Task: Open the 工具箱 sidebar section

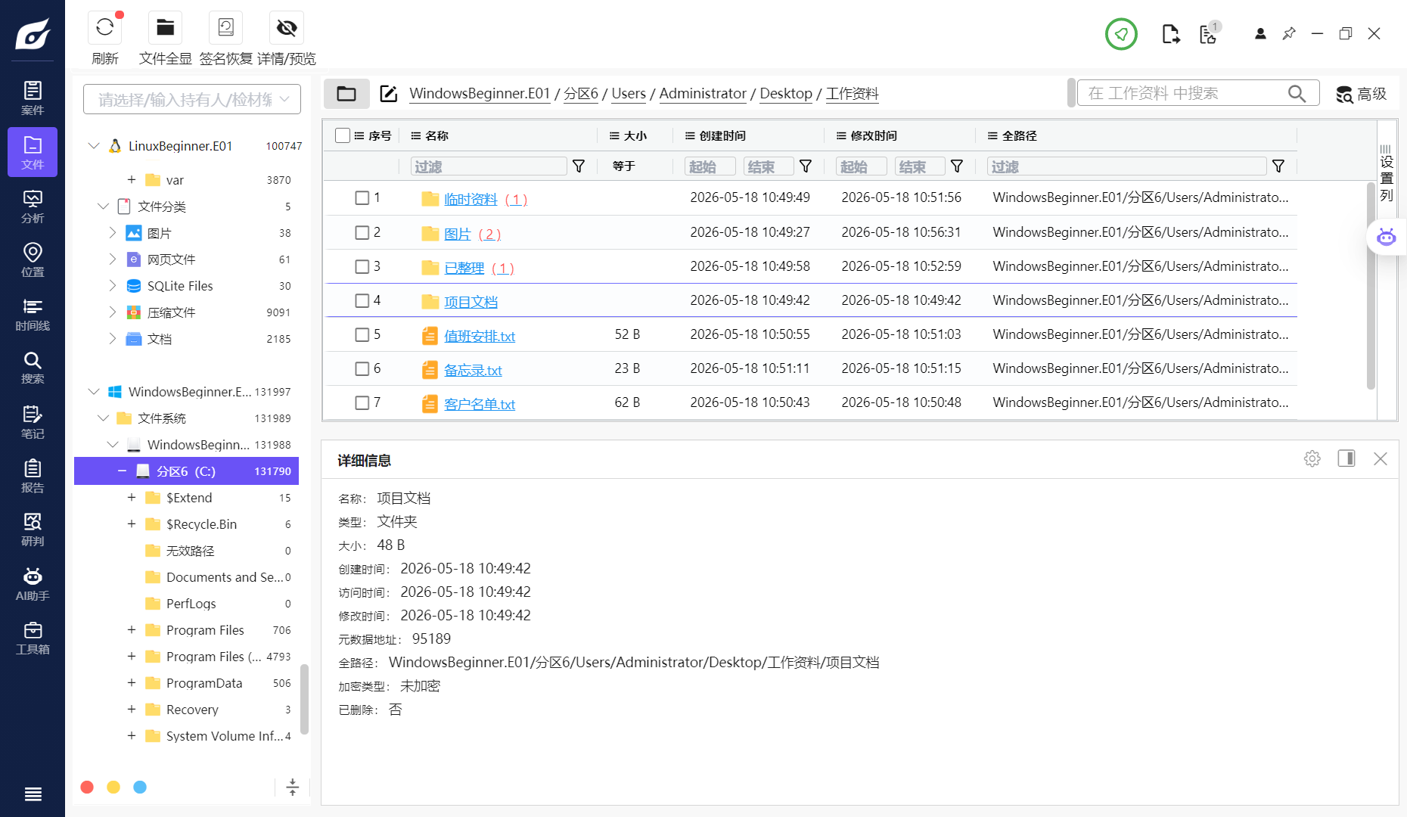Action: click(33, 638)
